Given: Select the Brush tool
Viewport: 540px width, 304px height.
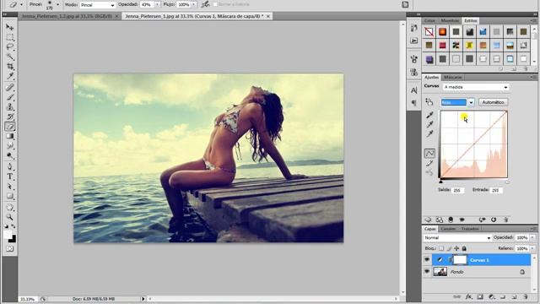Looking at the screenshot, I should click(x=10, y=97).
